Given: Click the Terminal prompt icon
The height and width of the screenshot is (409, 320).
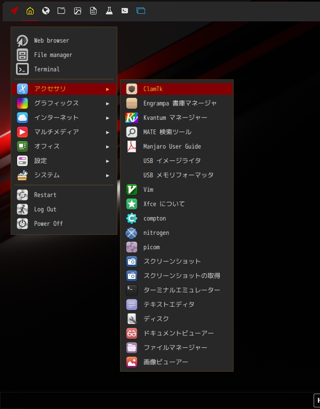Looking at the screenshot, I should [22, 69].
